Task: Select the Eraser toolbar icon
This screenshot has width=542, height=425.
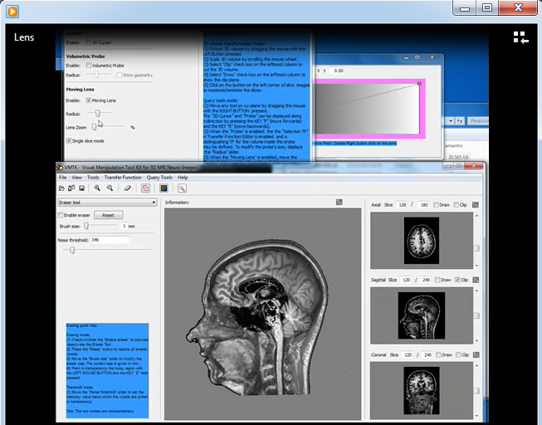Action: [x=128, y=188]
